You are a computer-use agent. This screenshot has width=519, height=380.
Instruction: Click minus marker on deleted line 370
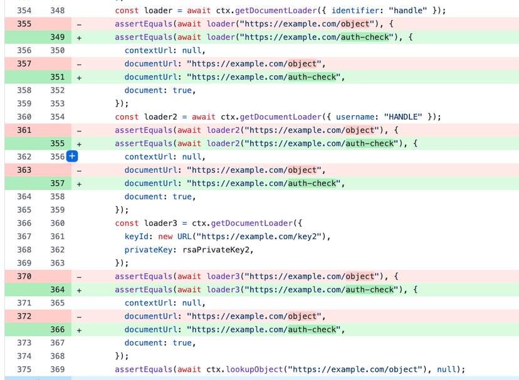[79, 276]
